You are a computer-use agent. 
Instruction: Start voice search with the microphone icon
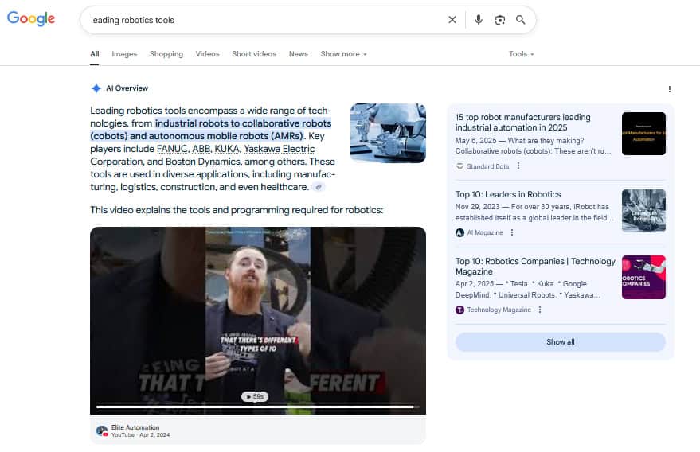[478, 20]
